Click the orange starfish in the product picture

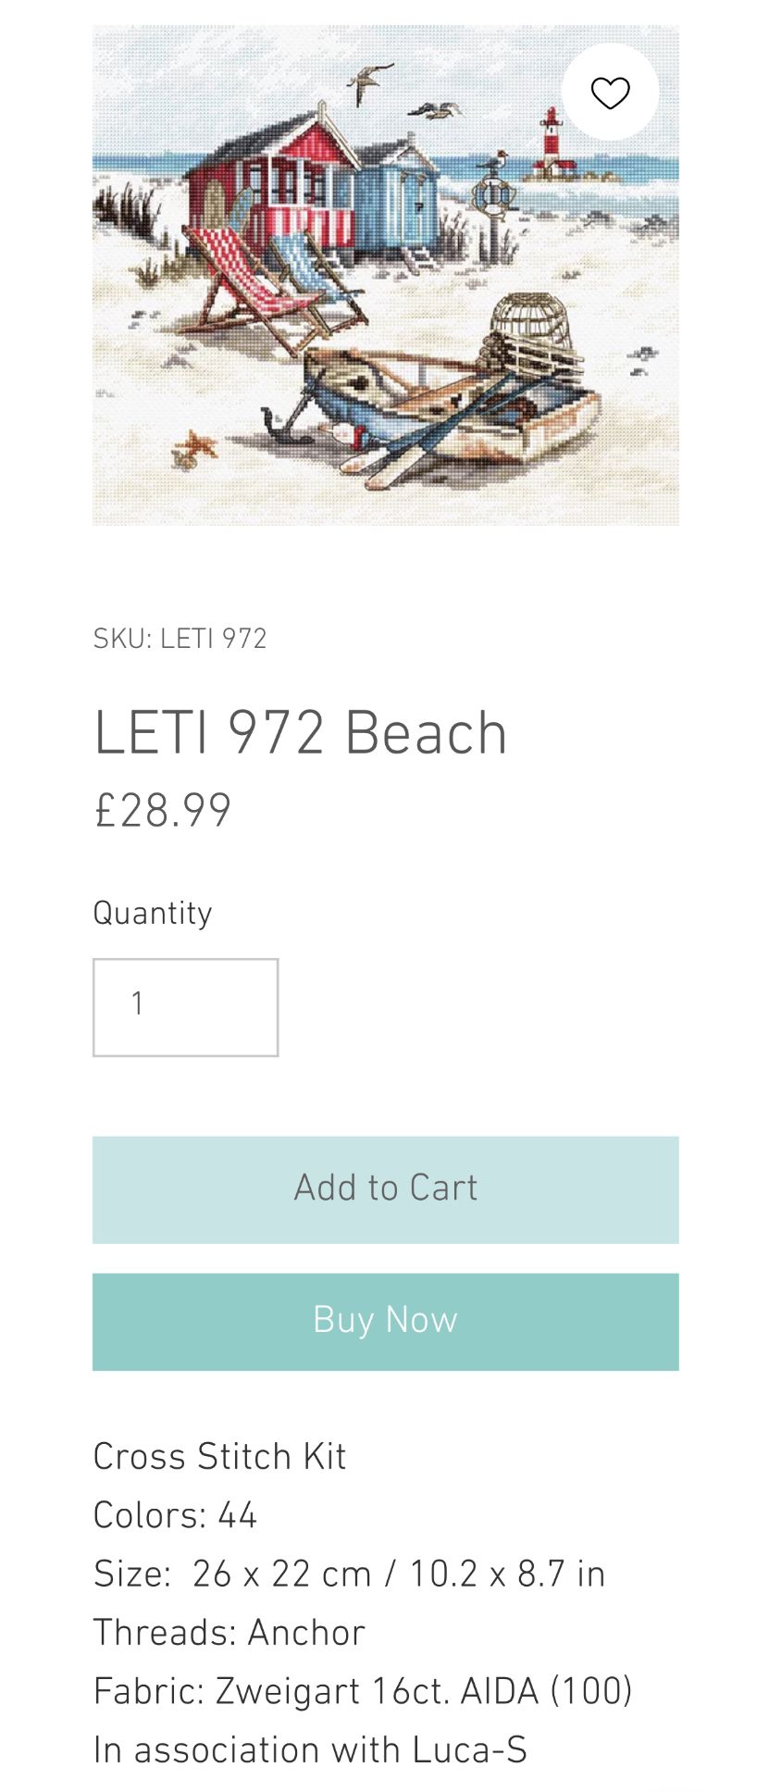pyautogui.click(x=194, y=447)
